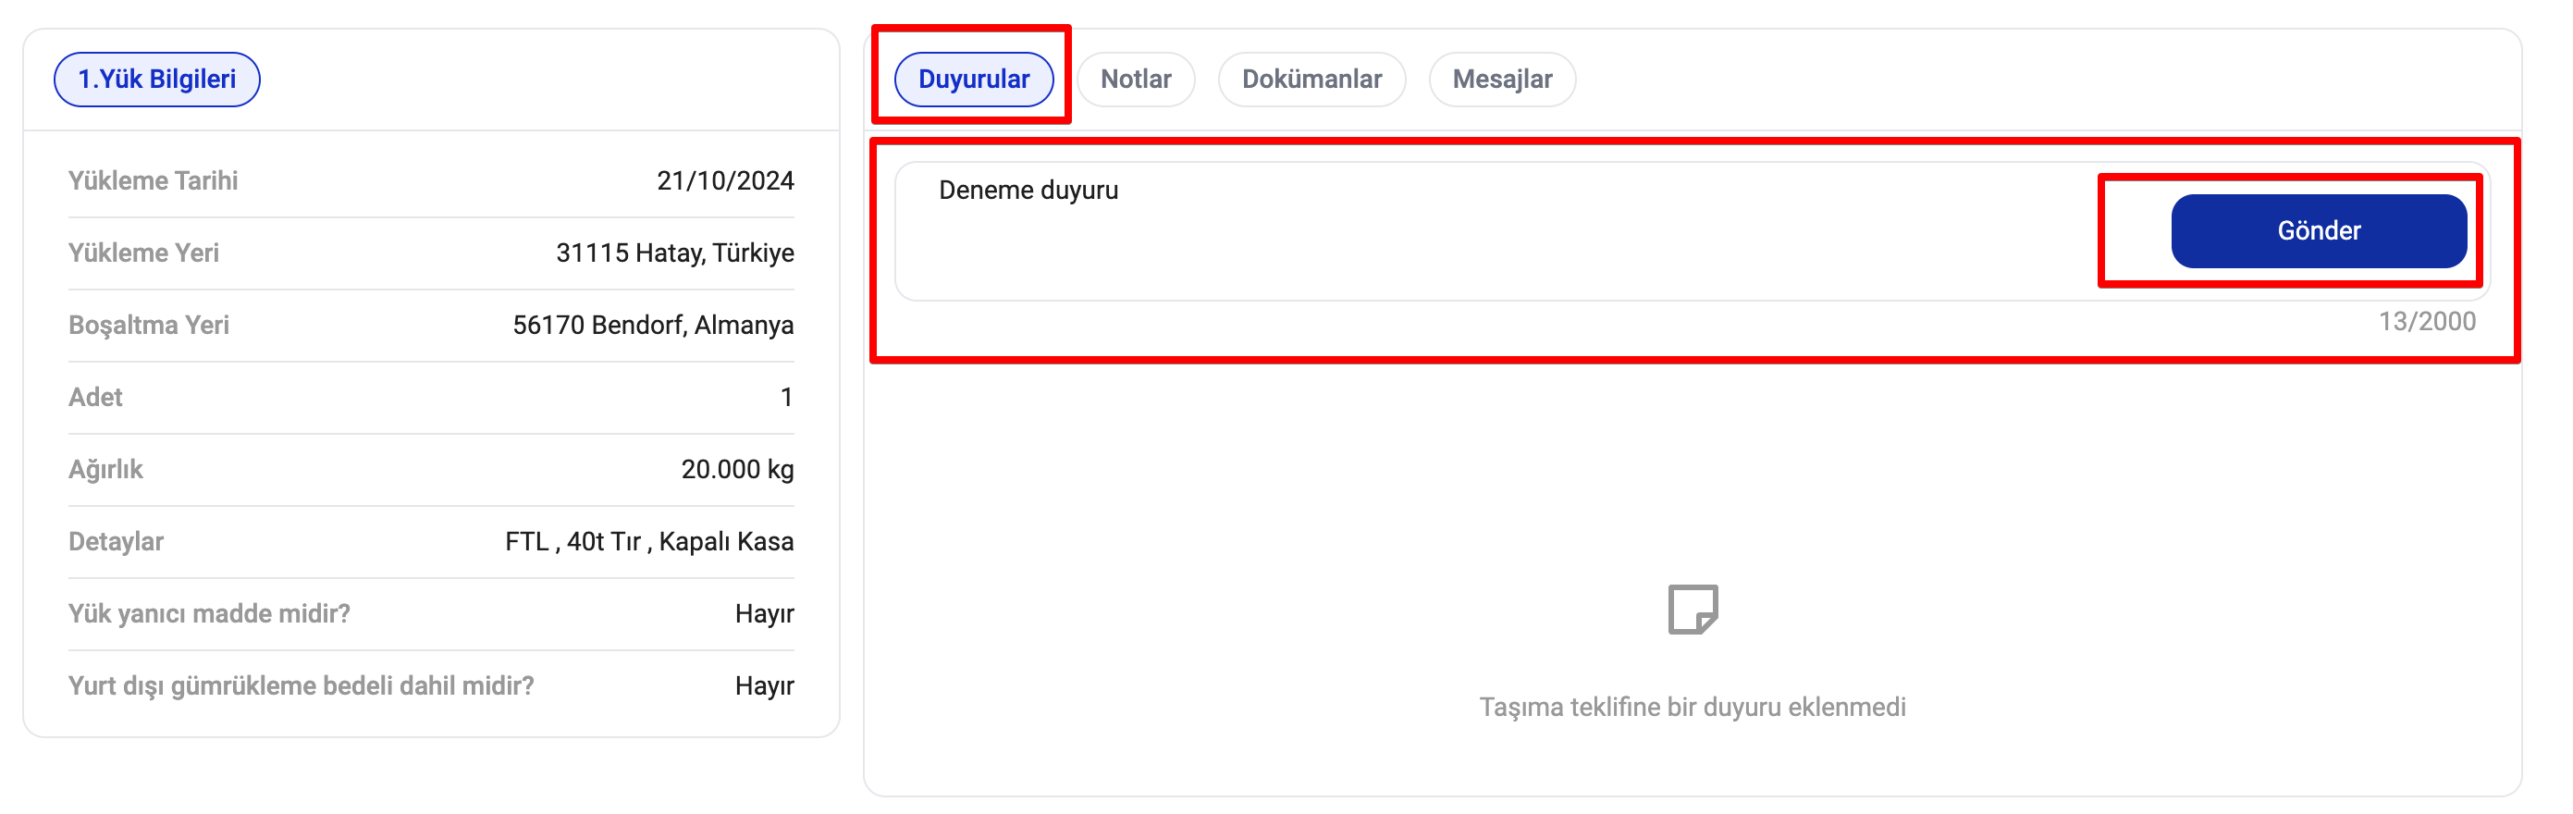Click the empty announcements note icon

[x=1692, y=610]
